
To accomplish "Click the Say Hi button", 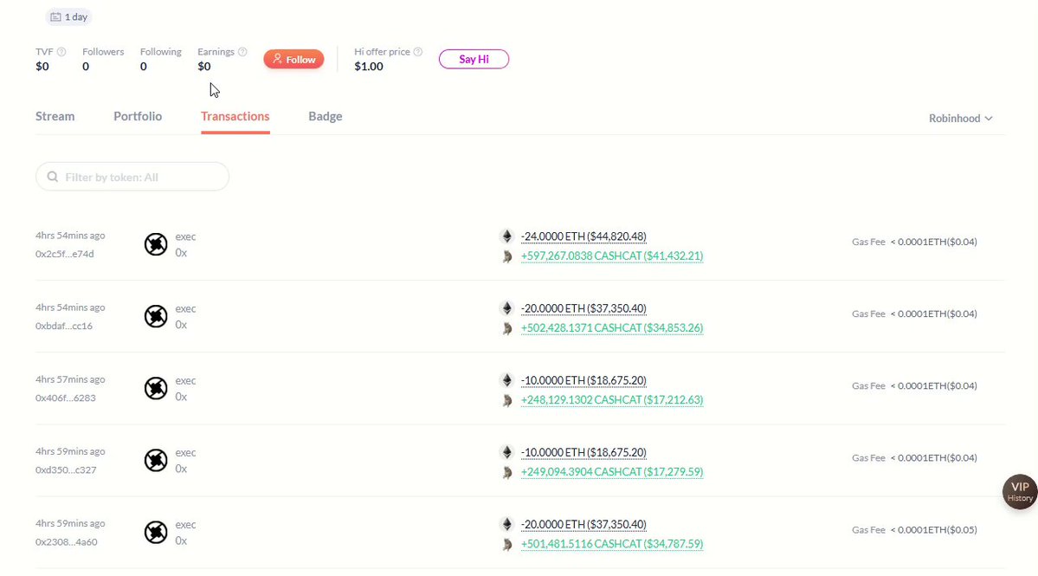I will [x=474, y=60].
